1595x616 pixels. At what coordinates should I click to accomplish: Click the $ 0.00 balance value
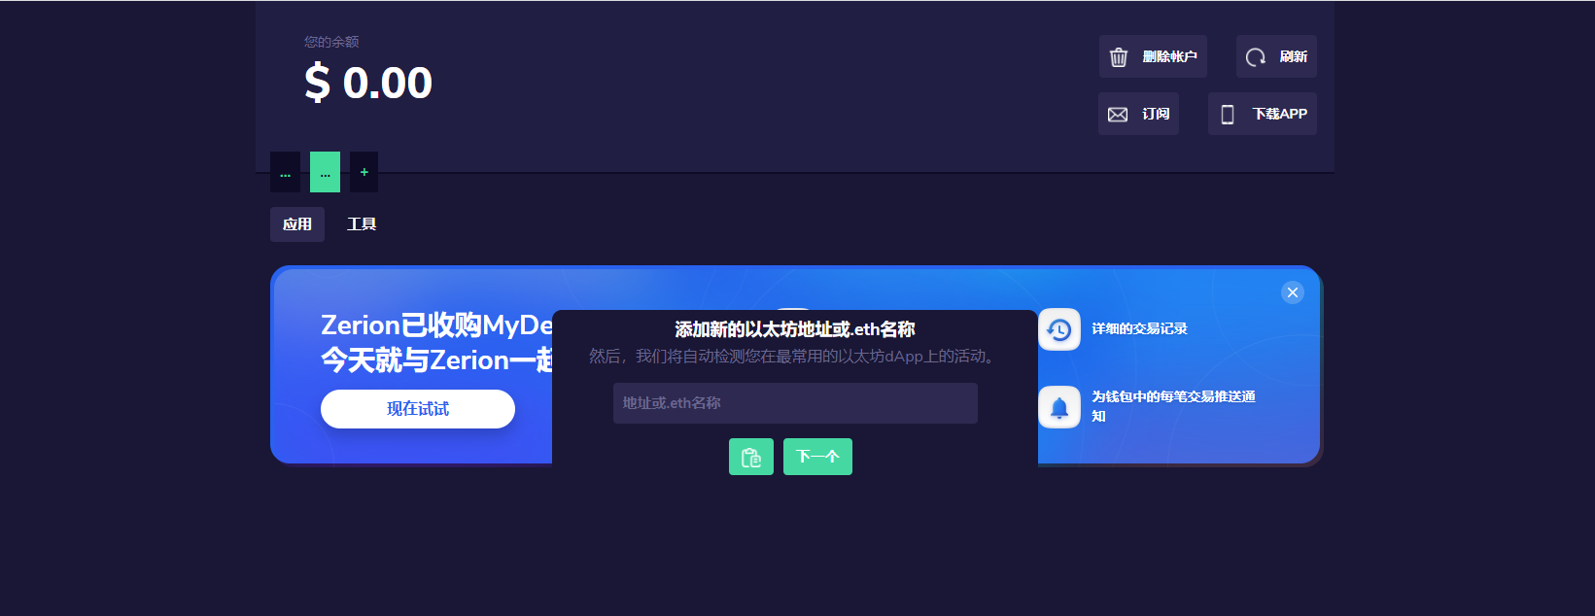(368, 83)
